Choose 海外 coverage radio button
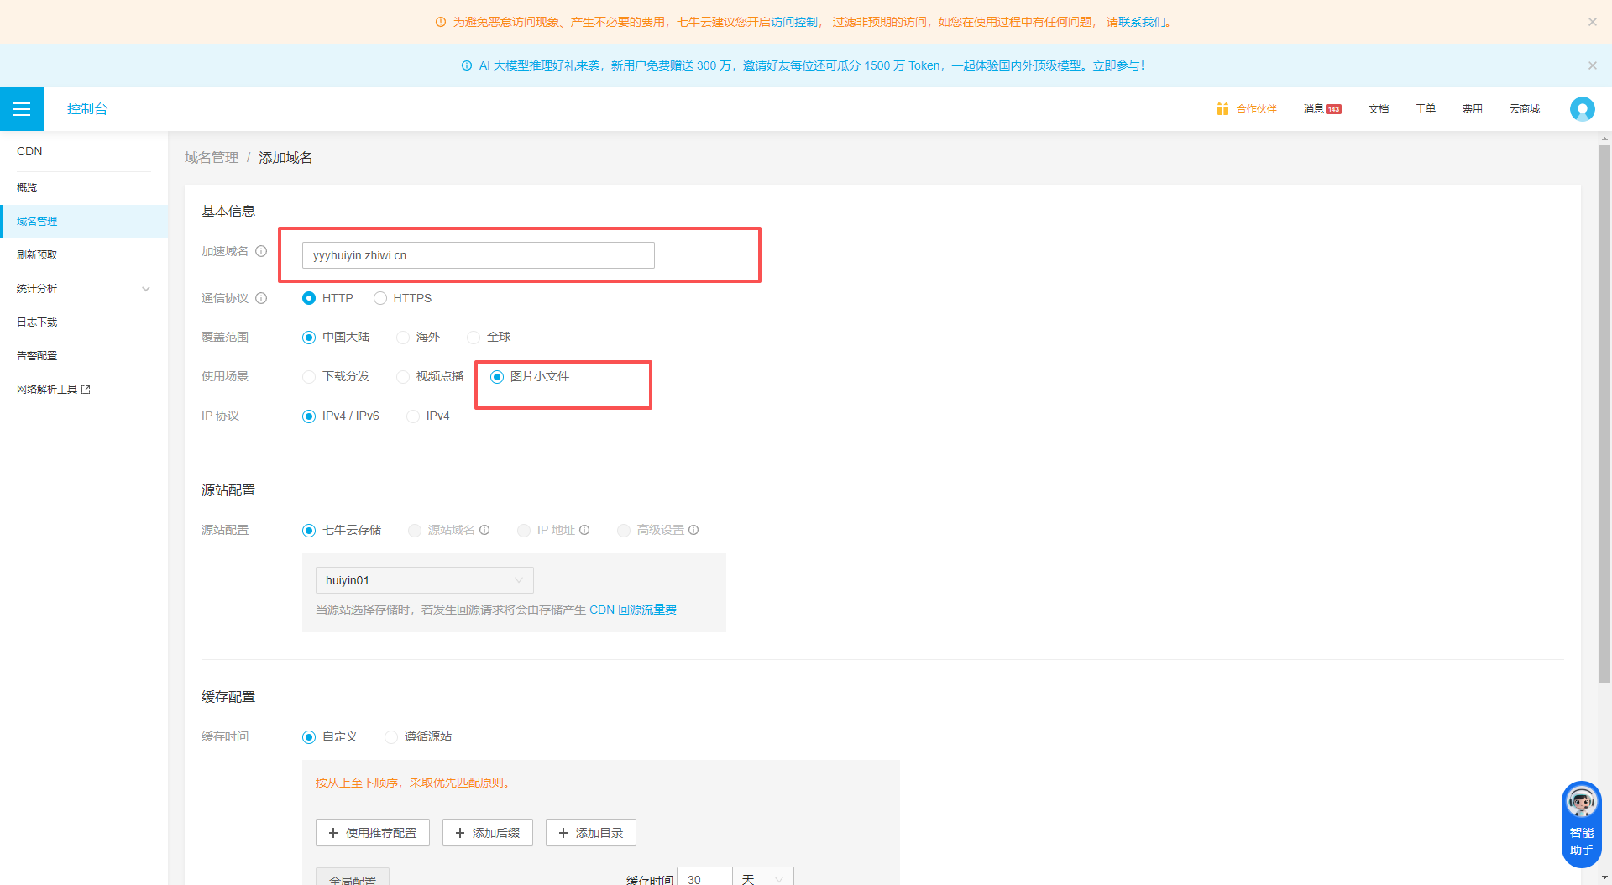The height and width of the screenshot is (885, 1612). click(403, 338)
